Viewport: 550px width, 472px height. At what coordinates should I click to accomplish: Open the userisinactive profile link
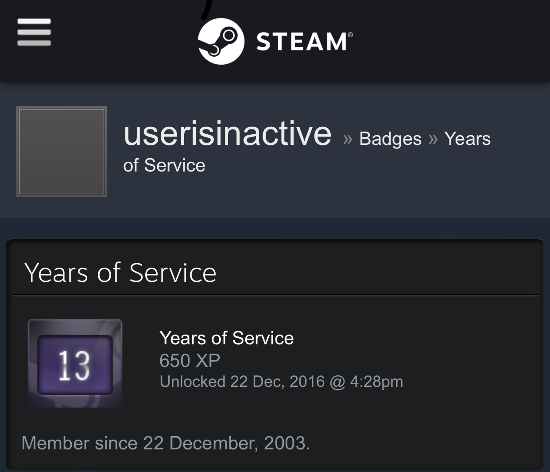pos(227,134)
